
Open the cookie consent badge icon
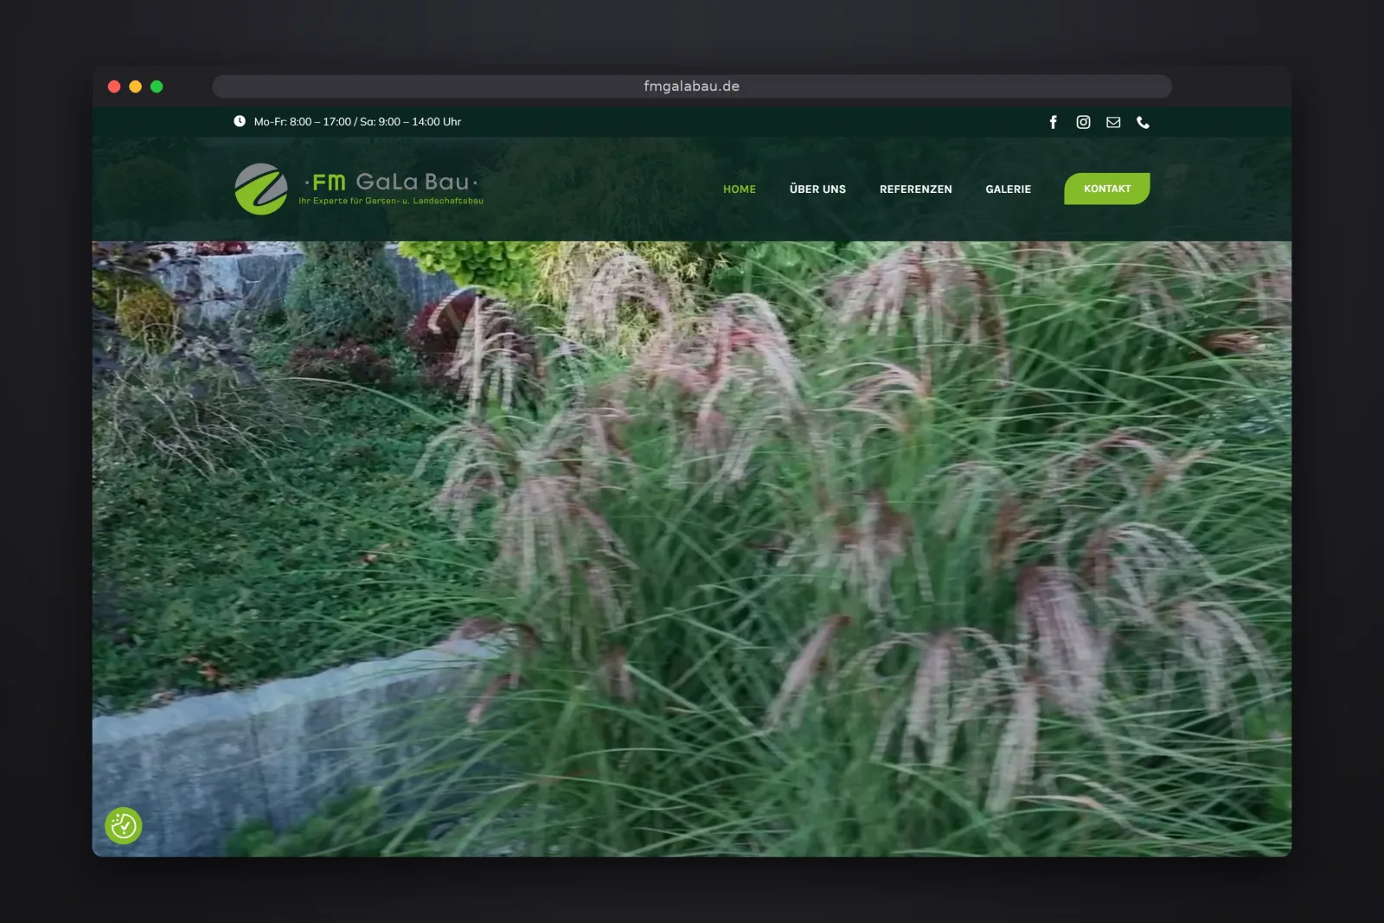(124, 826)
